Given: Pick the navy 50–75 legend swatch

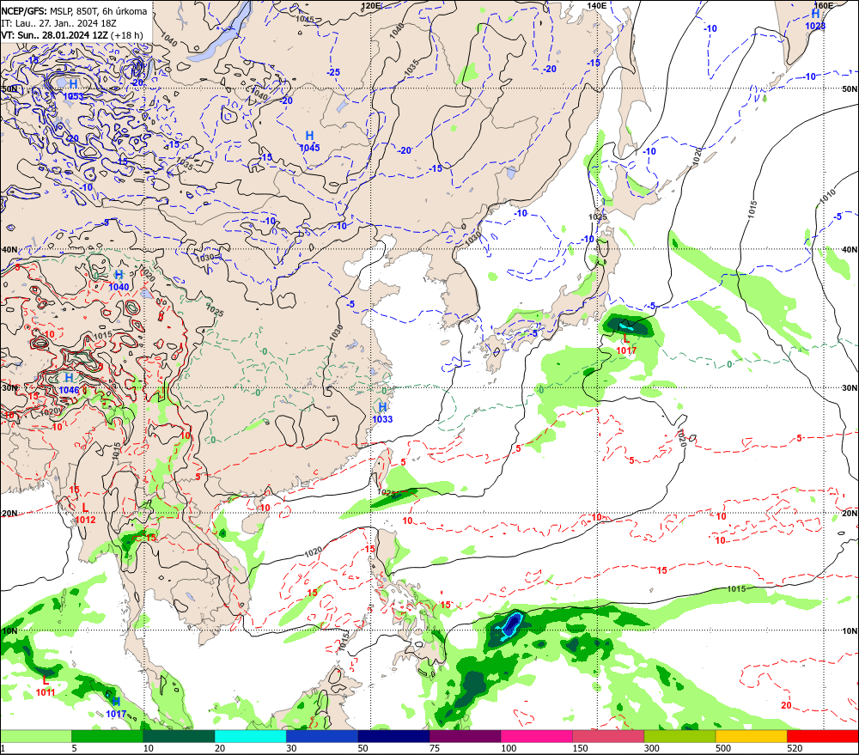Looking at the screenshot, I should (x=393, y=736).
